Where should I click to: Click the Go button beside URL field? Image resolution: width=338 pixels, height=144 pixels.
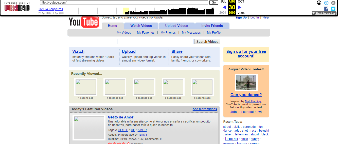point(214,3)
